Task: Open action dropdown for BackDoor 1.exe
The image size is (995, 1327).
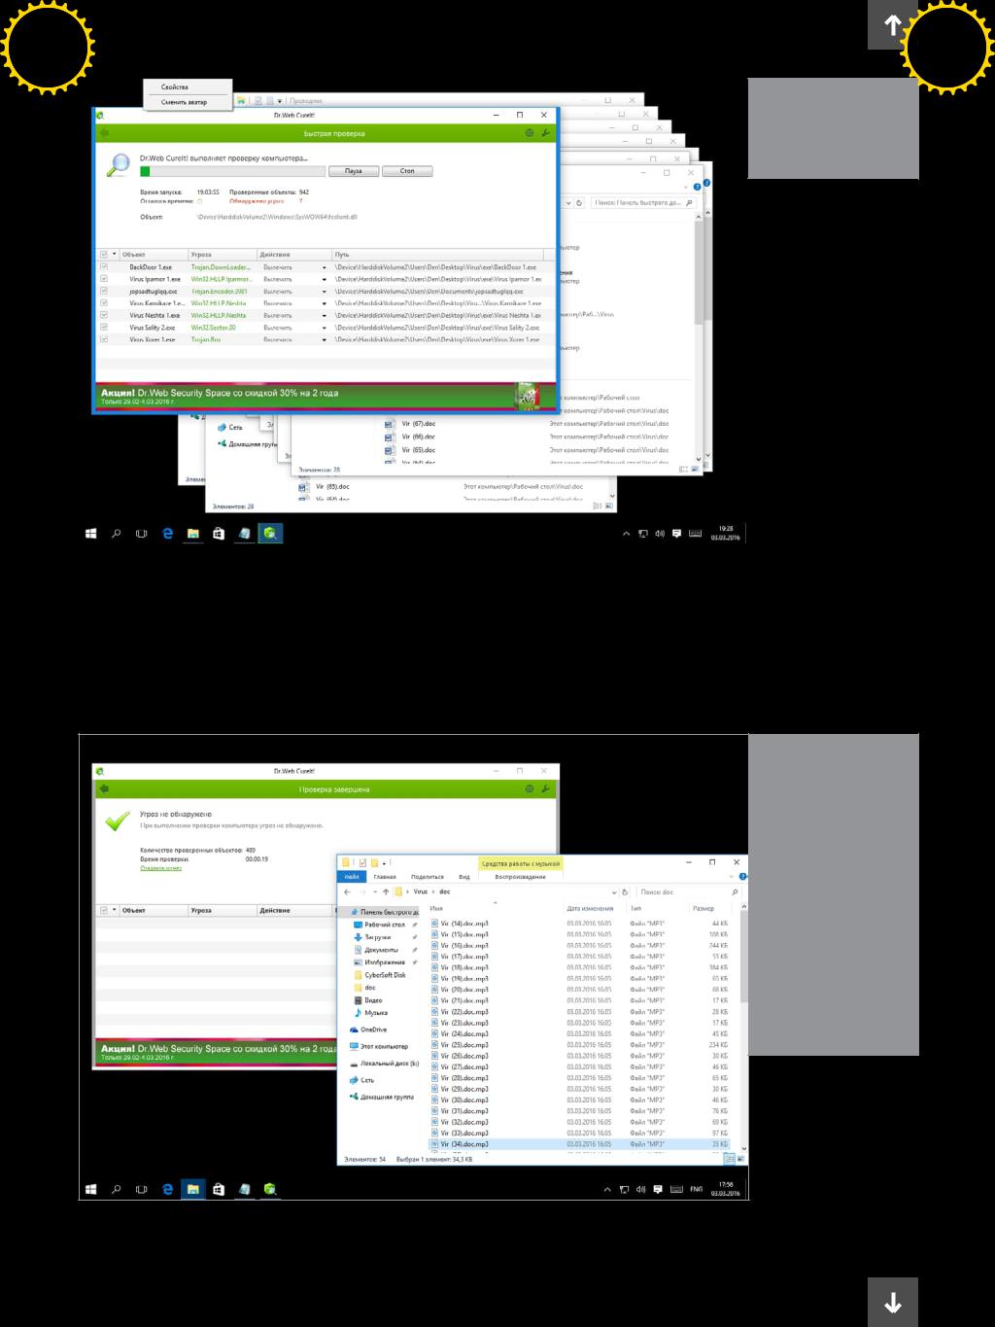Action: 325,266
